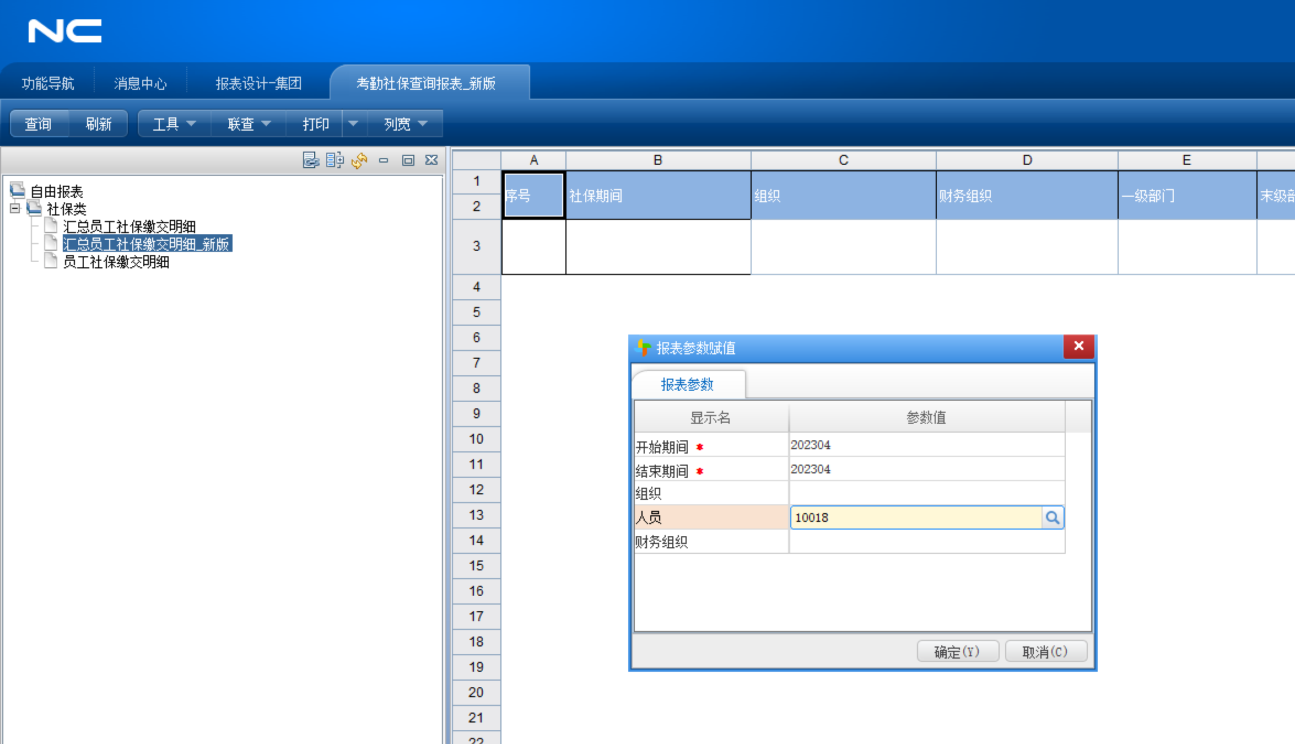Click the empty 财务组织 parameter value cell

tap(927, 542)
